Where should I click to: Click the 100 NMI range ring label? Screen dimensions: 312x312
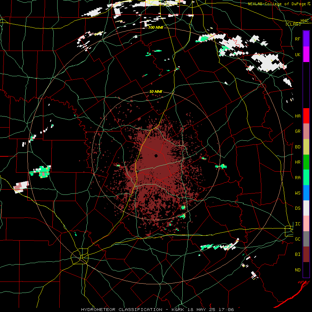[x=156, y=27]
